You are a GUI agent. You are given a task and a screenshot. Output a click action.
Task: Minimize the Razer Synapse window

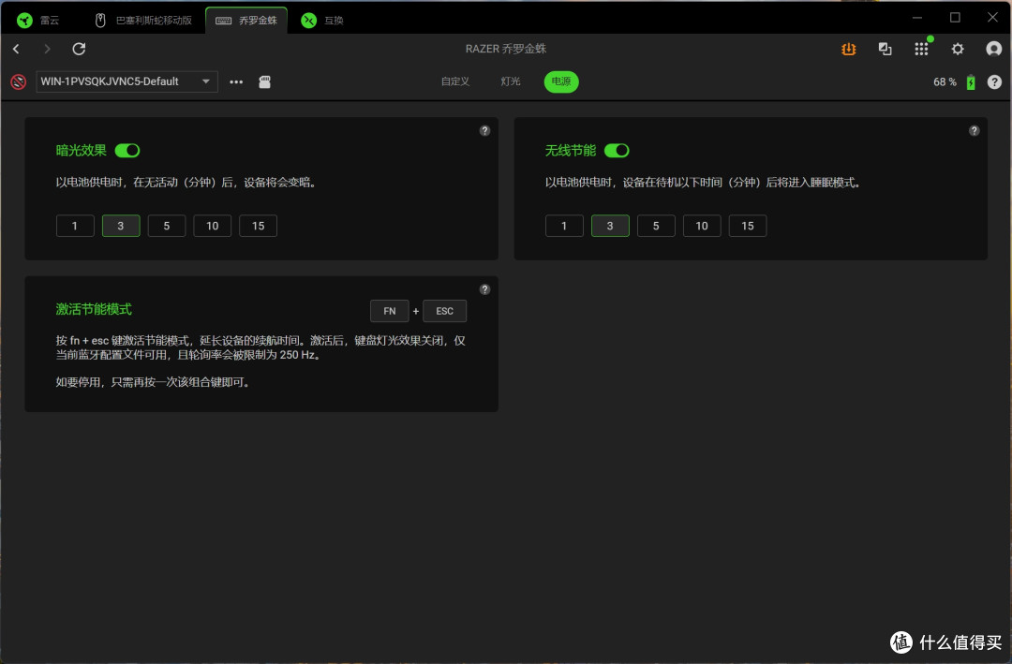click(x=917, y=18)
